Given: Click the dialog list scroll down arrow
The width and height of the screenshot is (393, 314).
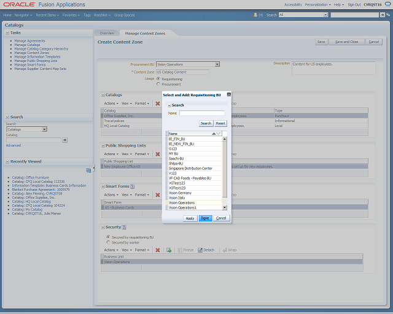Looking at the screenshot, I should [x=225, y=207].
